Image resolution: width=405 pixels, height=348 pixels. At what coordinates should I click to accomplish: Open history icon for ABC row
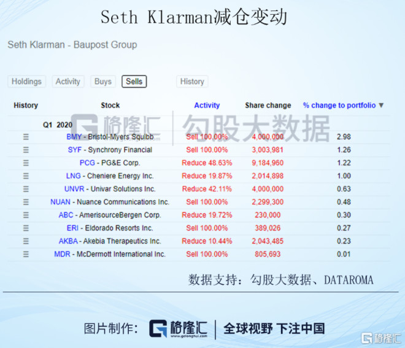coord(26,215)
